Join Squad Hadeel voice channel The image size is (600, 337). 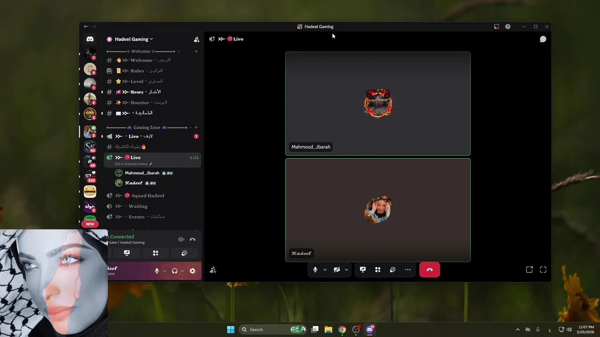coord(152,196)
